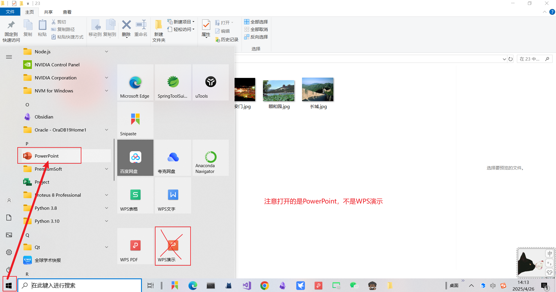Expand the Node.js folder
The height and width of the screenshot is (292, 556).
tap(106, 52)
